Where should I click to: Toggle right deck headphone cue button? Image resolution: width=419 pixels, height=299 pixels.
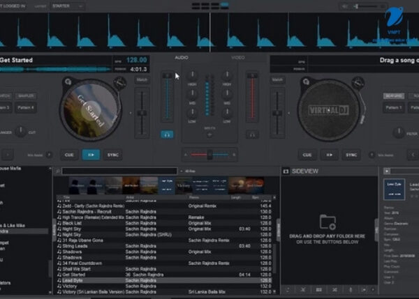(252, 135)
